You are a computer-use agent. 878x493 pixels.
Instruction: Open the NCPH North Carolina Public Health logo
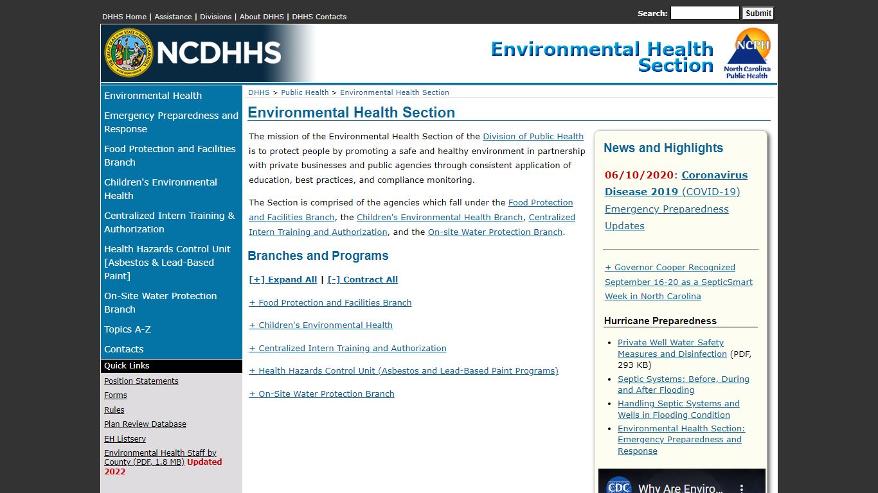click(x=747, y=53)
